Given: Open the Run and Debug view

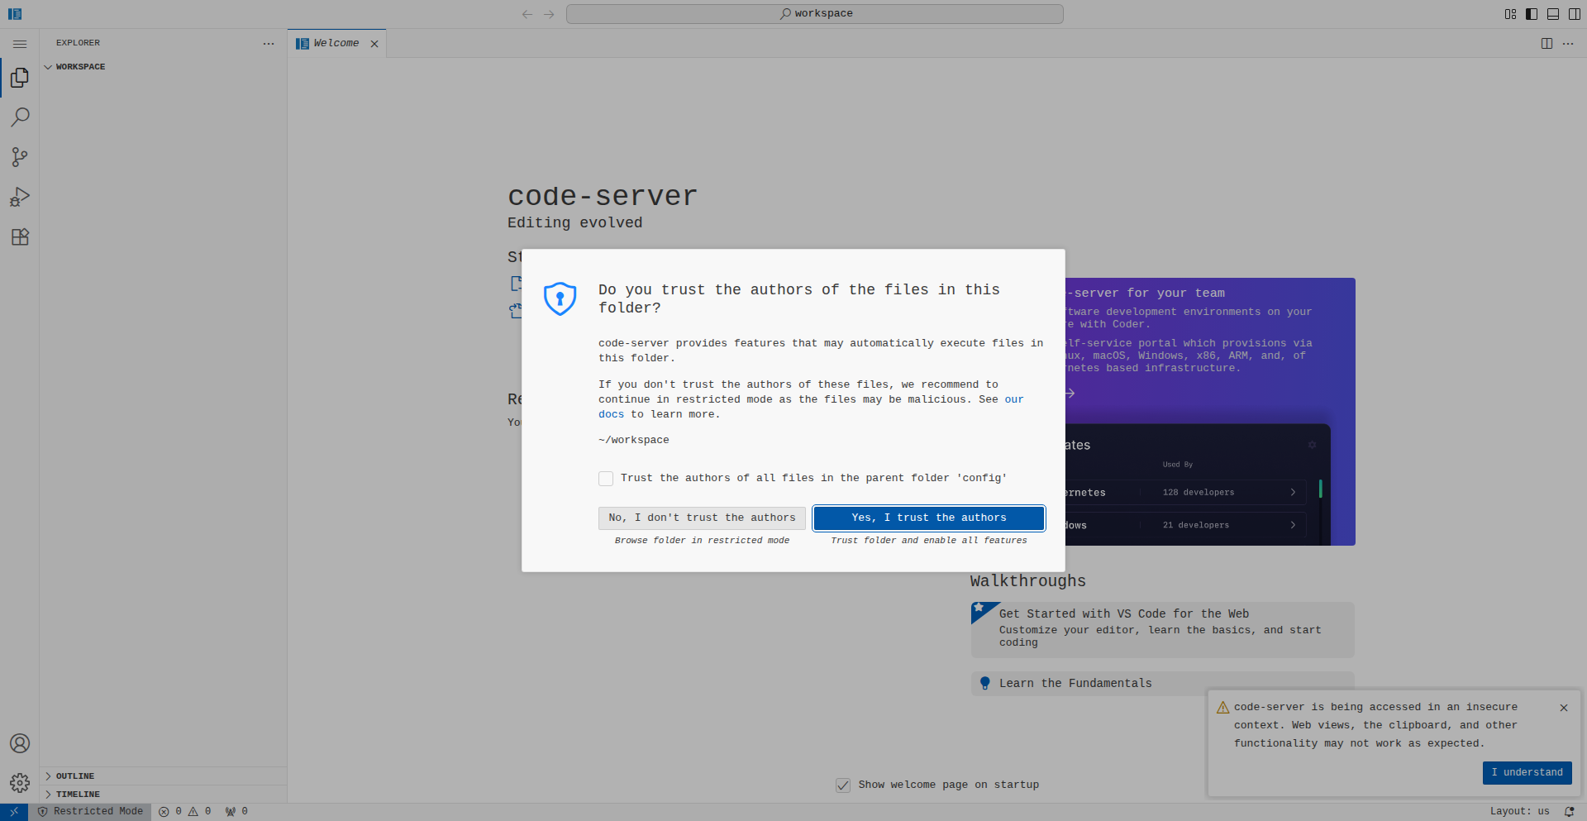Looking at the screenshot, I should pyautogui.click(x=20, y=197).
